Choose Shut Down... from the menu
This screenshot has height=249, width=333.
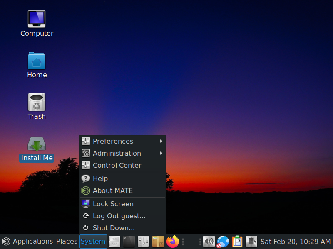[x=122, y=228]
